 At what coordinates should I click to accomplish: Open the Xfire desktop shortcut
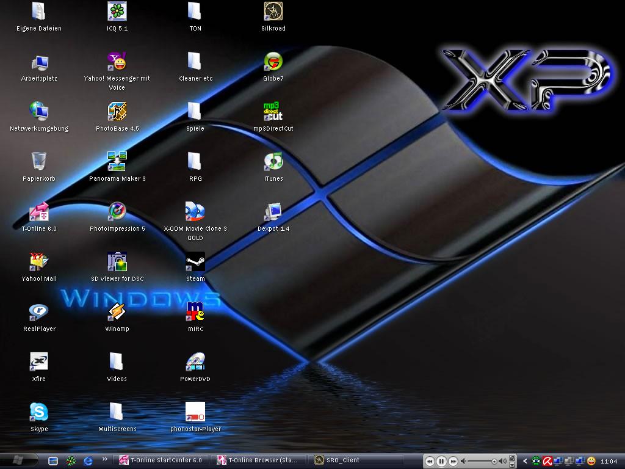tap(39, 362)
